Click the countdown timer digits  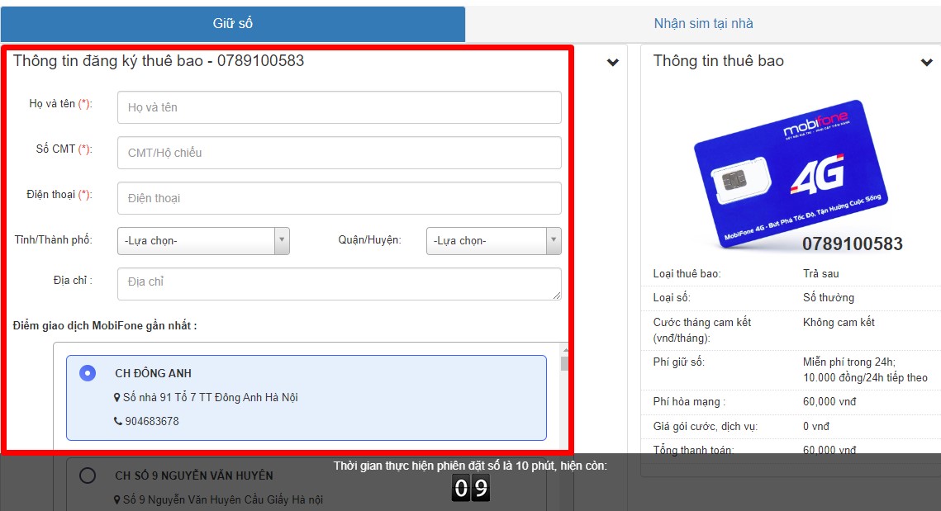click(x=470, y=489)
